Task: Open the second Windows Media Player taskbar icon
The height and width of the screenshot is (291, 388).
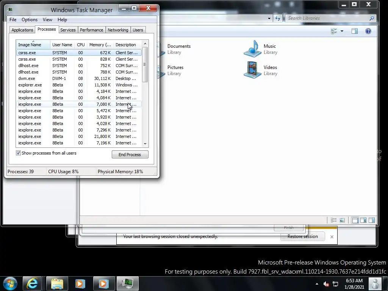Action: (x=104, y=283)
